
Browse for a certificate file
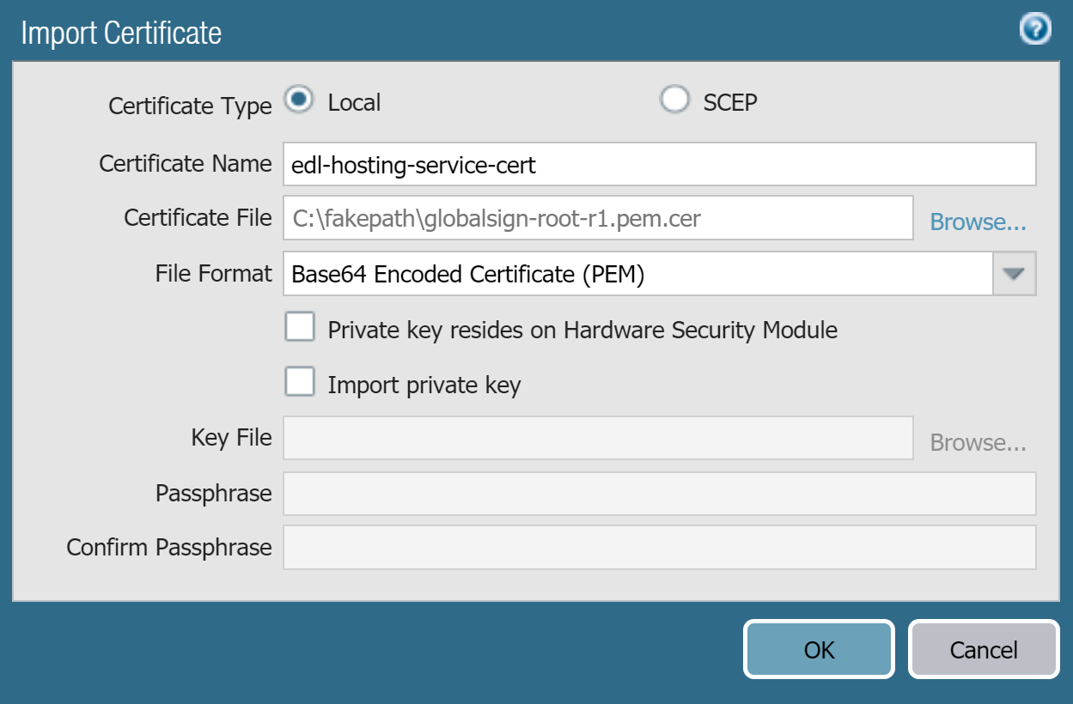pos(978,222)
